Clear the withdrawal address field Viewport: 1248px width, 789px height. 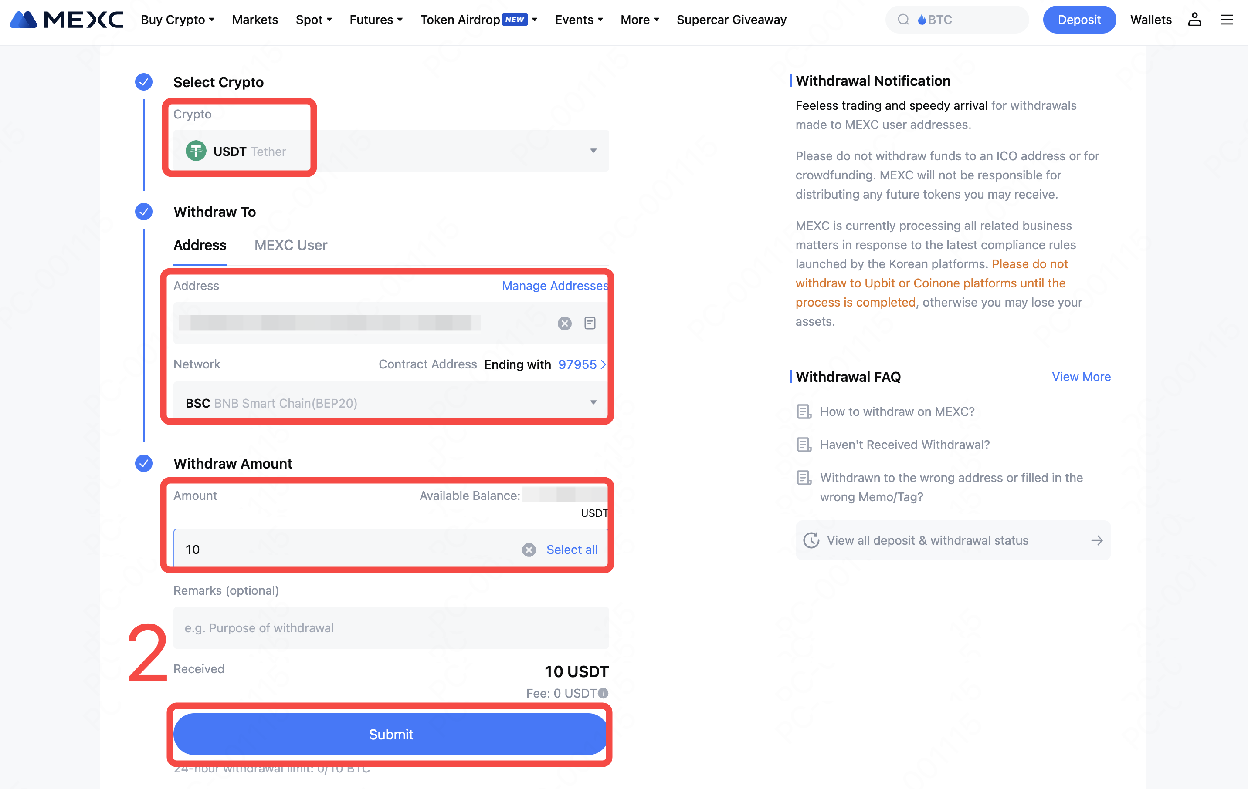[564, 323]
